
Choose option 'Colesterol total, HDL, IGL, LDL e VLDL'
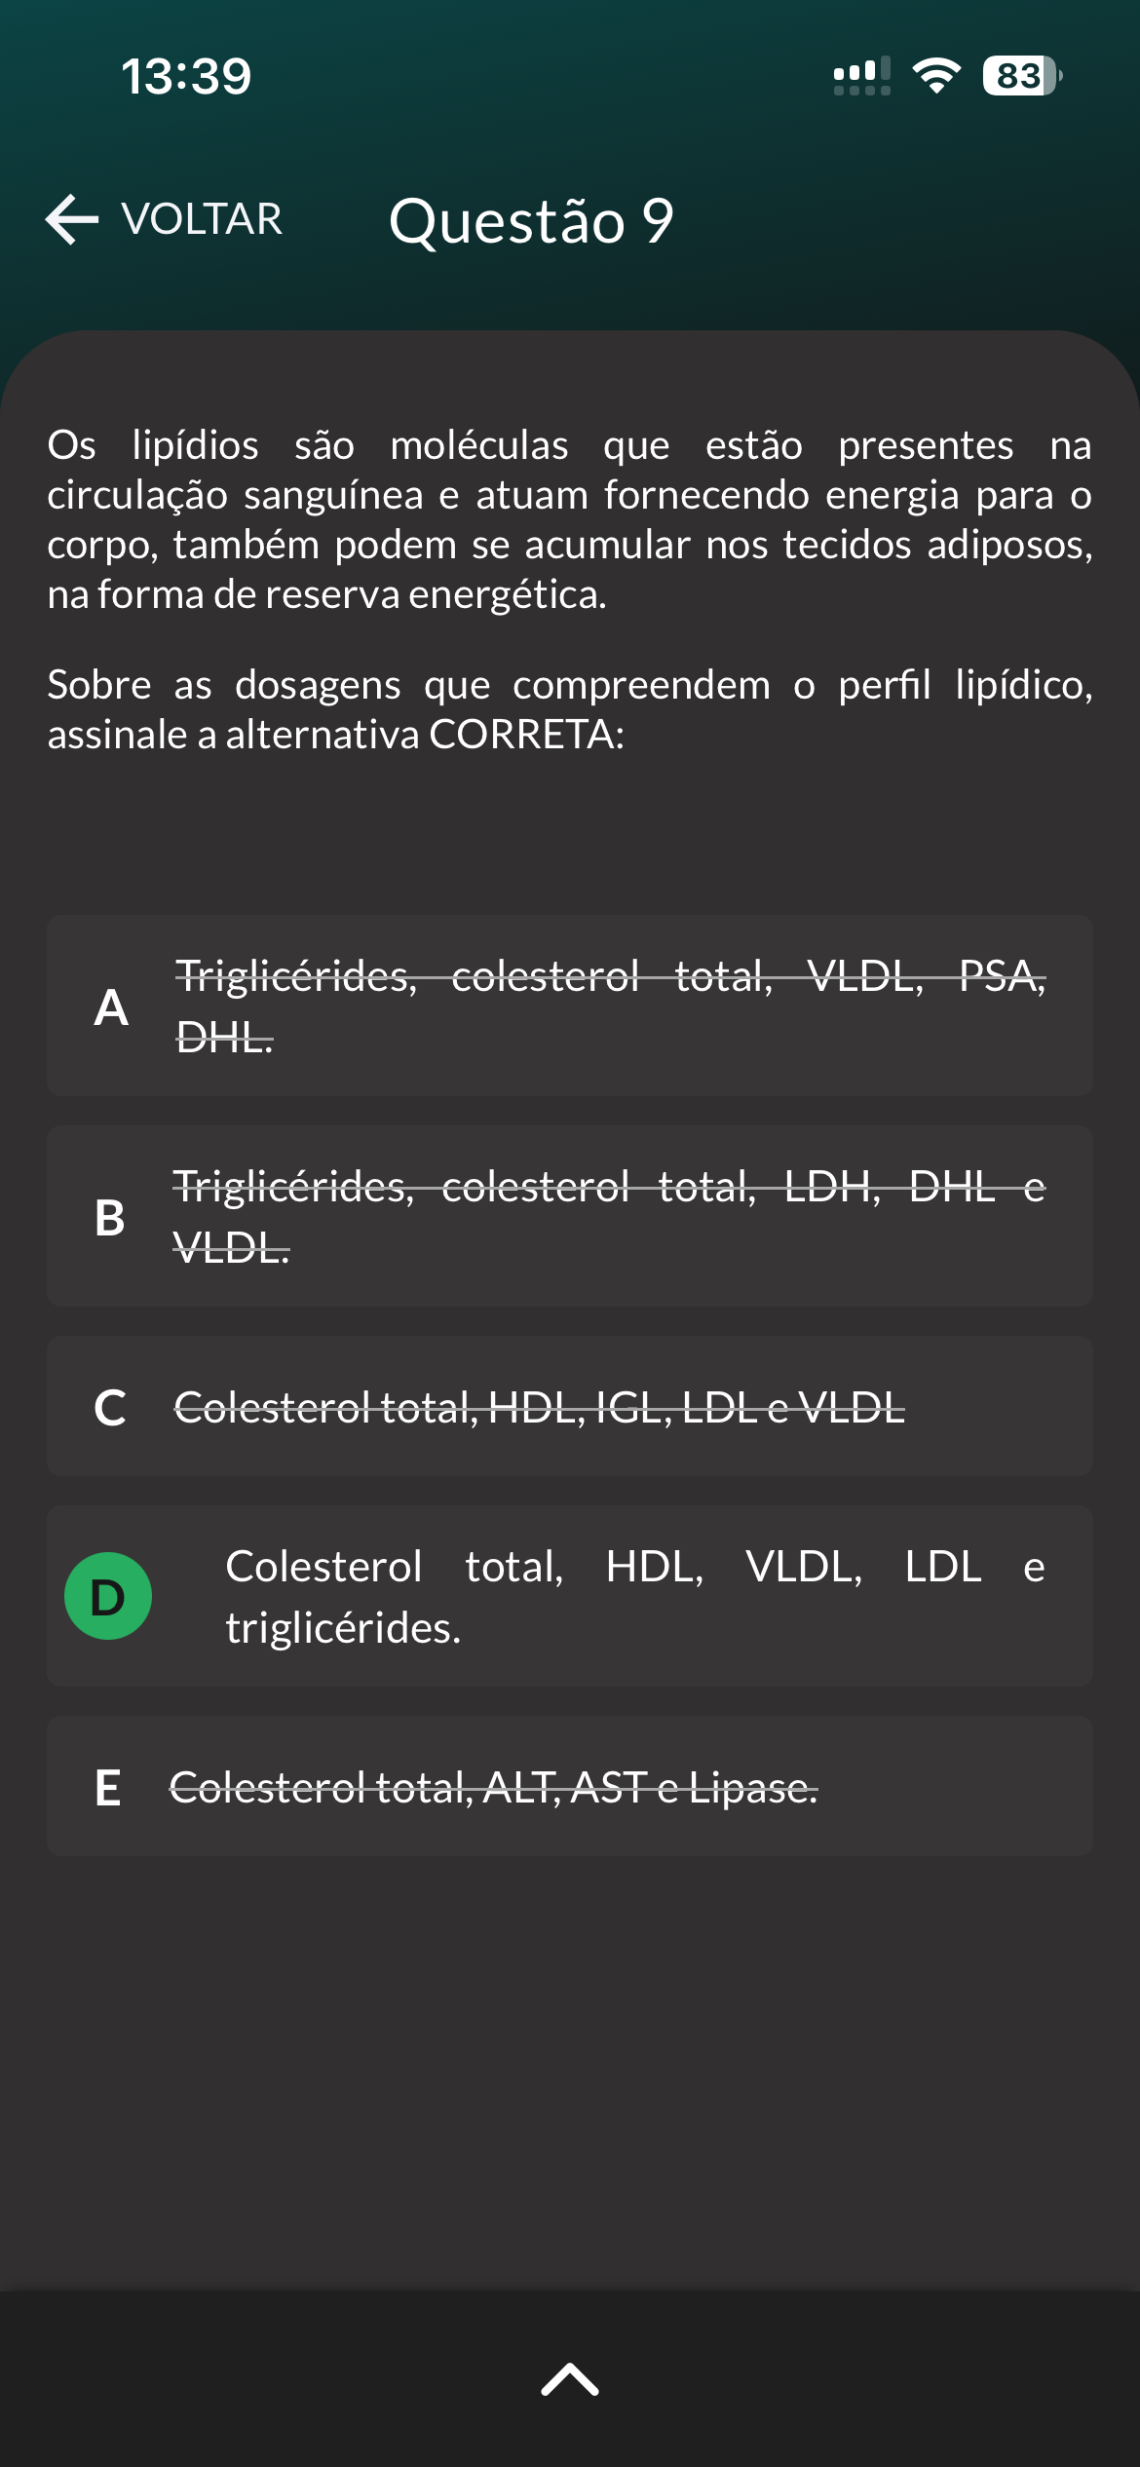tap(539, 1407)
